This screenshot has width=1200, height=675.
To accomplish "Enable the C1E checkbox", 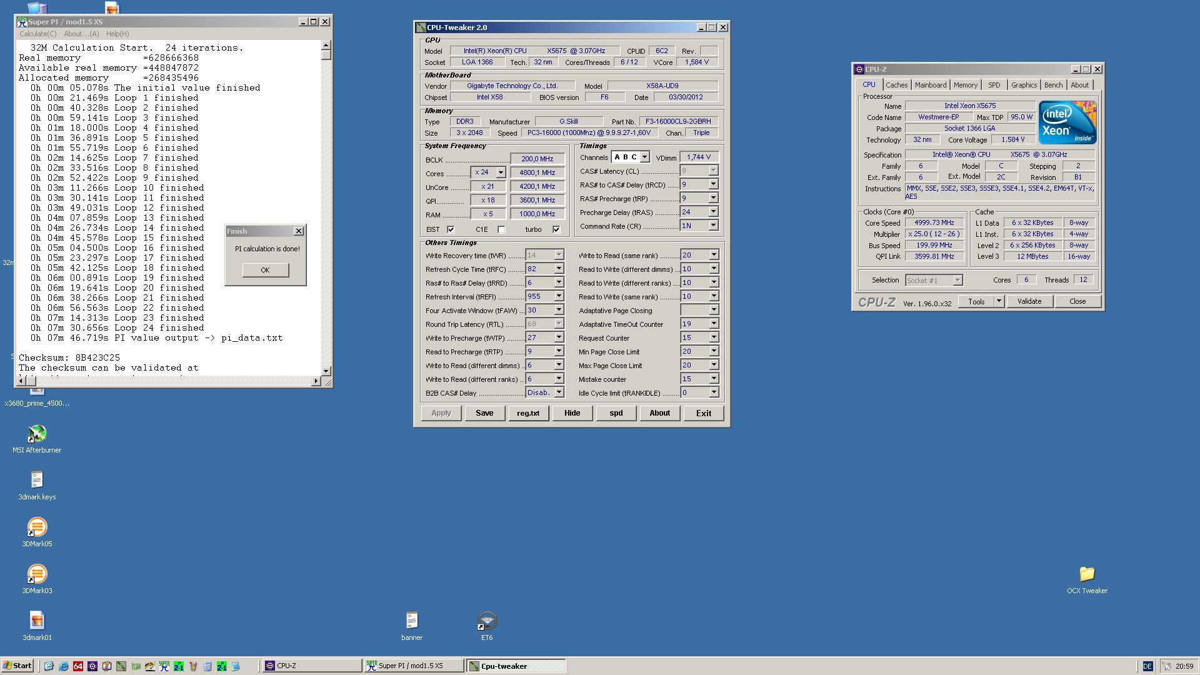I will (501, 229).
